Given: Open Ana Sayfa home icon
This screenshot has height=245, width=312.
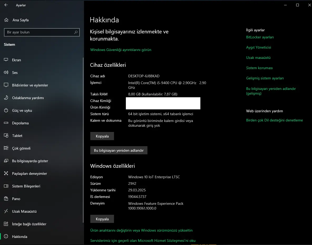Looking at the screenshot, I should [x=6, y=20].
